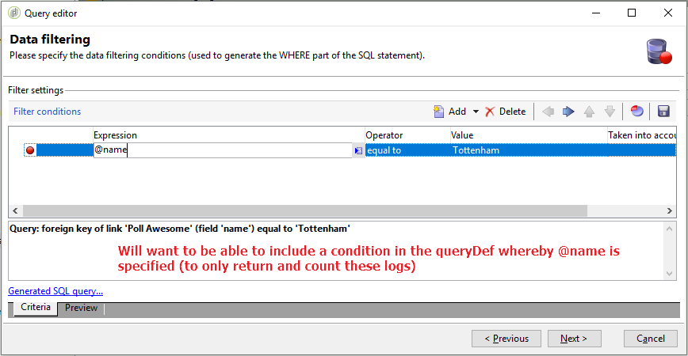Move condition up with up arrow

[589, 112]
